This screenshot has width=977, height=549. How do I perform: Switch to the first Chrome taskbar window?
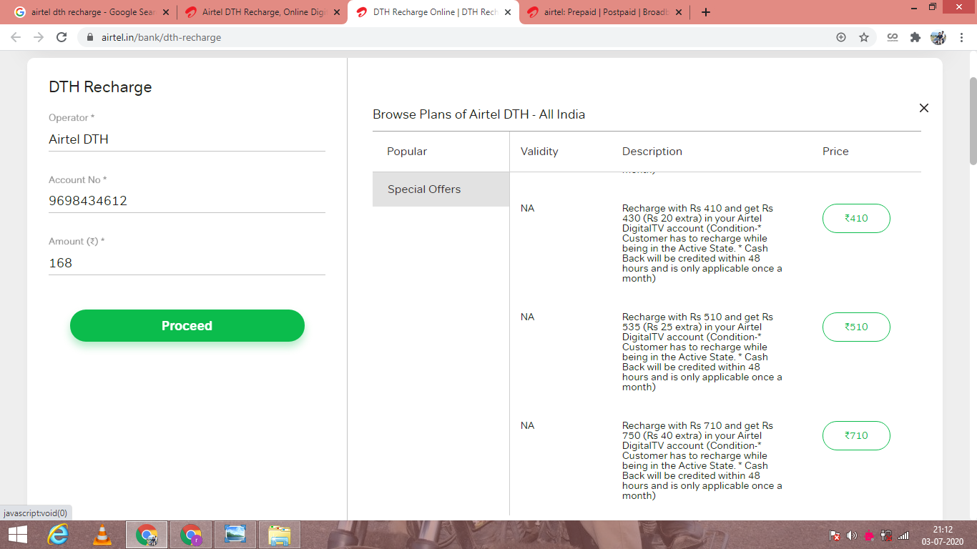point(147,535)
